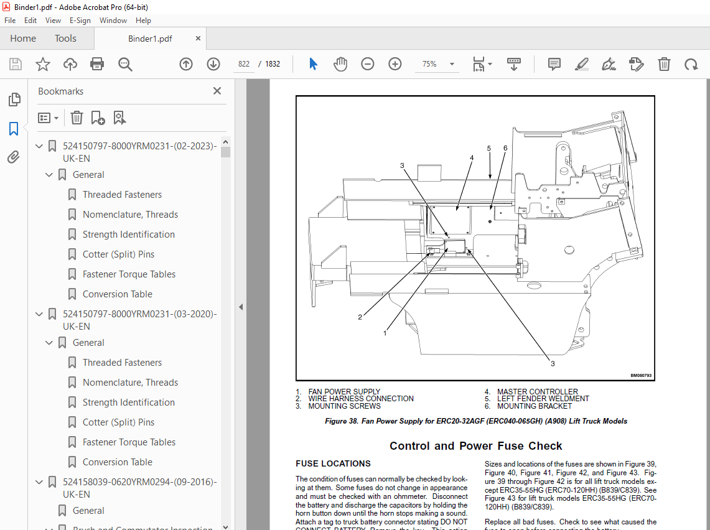Zoom in with plus icon

[x=395, y=64]
